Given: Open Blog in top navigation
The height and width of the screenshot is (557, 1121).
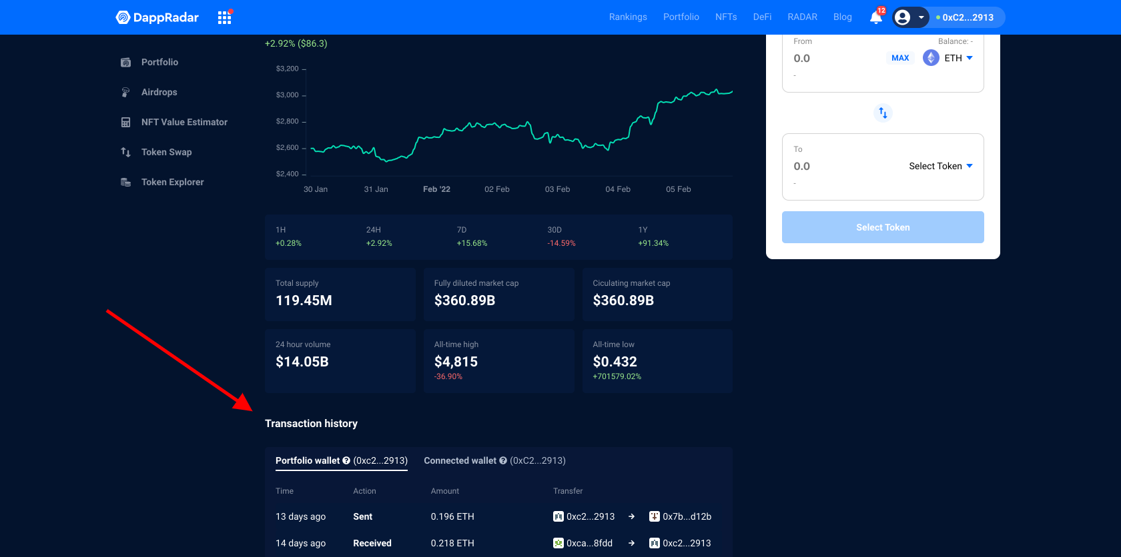Looking at the screenshot, I should pos(843,17).
